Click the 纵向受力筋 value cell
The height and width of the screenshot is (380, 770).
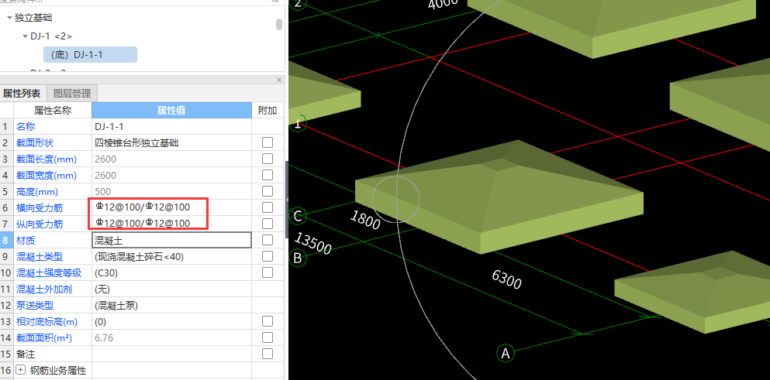(172, 224)
